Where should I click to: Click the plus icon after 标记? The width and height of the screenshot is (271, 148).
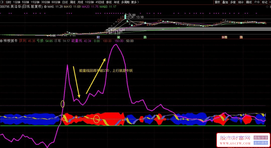point(270,2)
